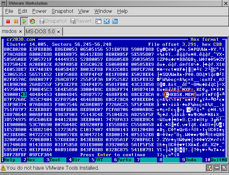
Task: Close the VMware Workstation window
Action: [226, 3]
